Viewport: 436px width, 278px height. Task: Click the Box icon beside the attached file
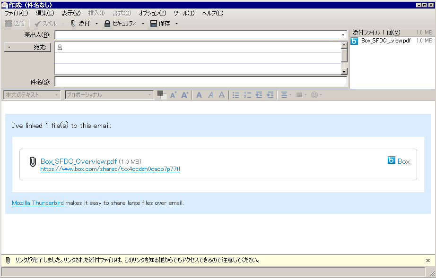tap(354, 41)
